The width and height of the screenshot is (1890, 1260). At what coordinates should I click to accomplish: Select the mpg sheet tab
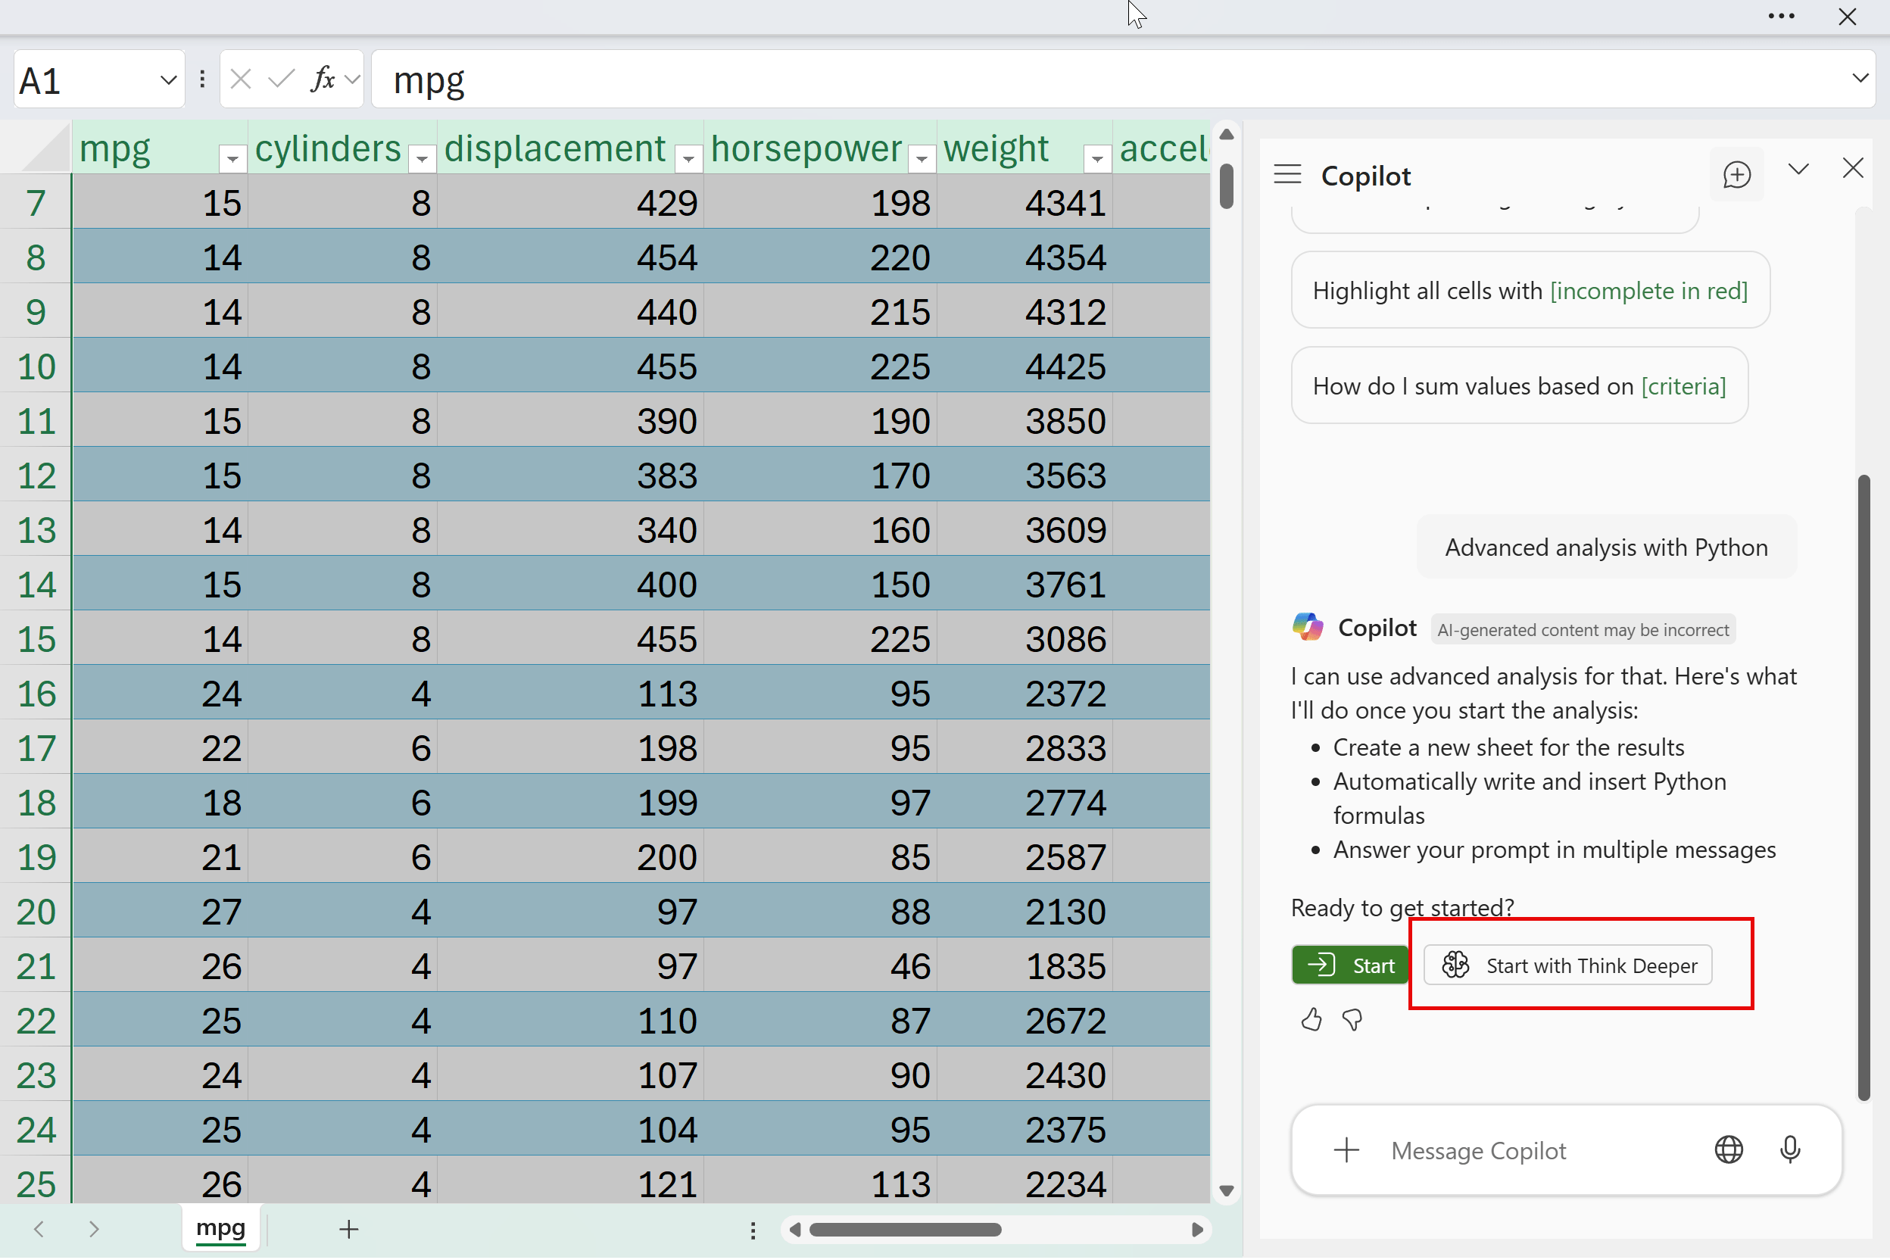pos(220,1229)
